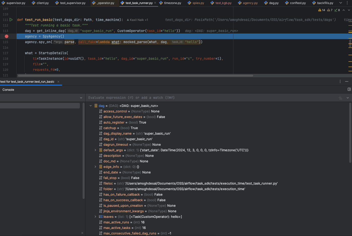
Task: Open the dag.py tab
Action: point(271,3)
